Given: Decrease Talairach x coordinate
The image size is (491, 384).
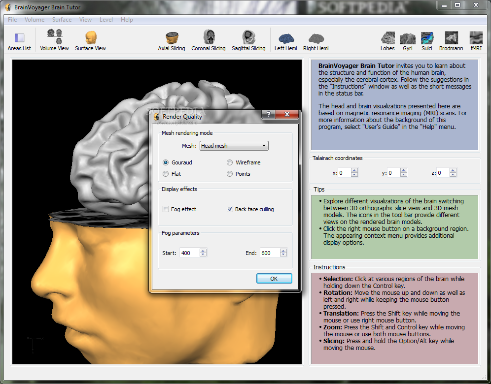Looking at the screenshot, I should tap(354, 175).
